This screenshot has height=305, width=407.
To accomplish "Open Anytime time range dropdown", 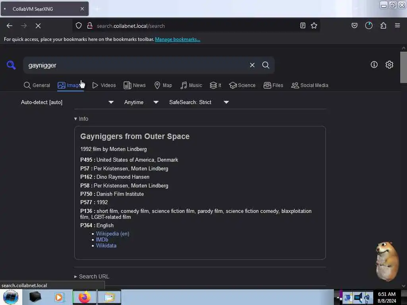I will [141, 102].
